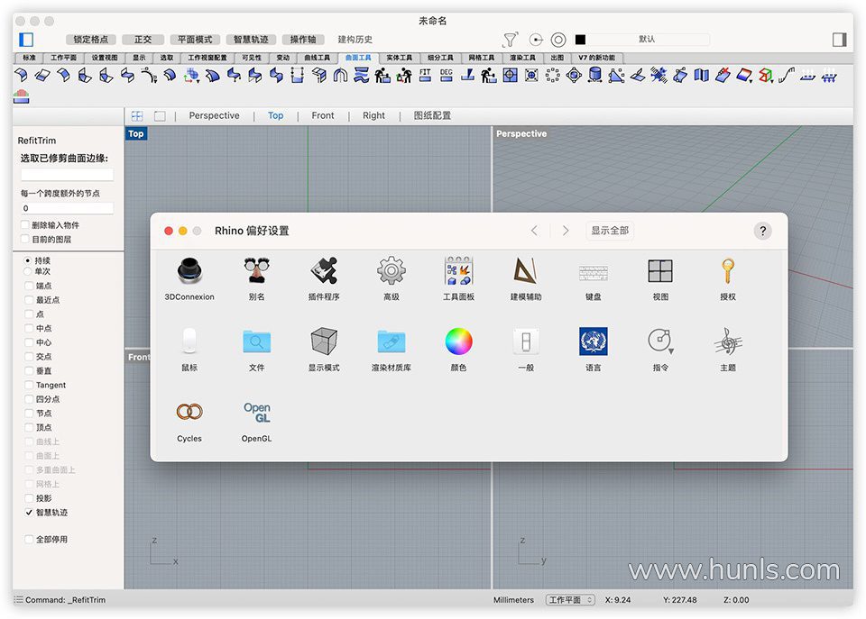Open the V7 的新功能 toolbar tab
The height and width of the screenshot is (619, 866).
597,58
